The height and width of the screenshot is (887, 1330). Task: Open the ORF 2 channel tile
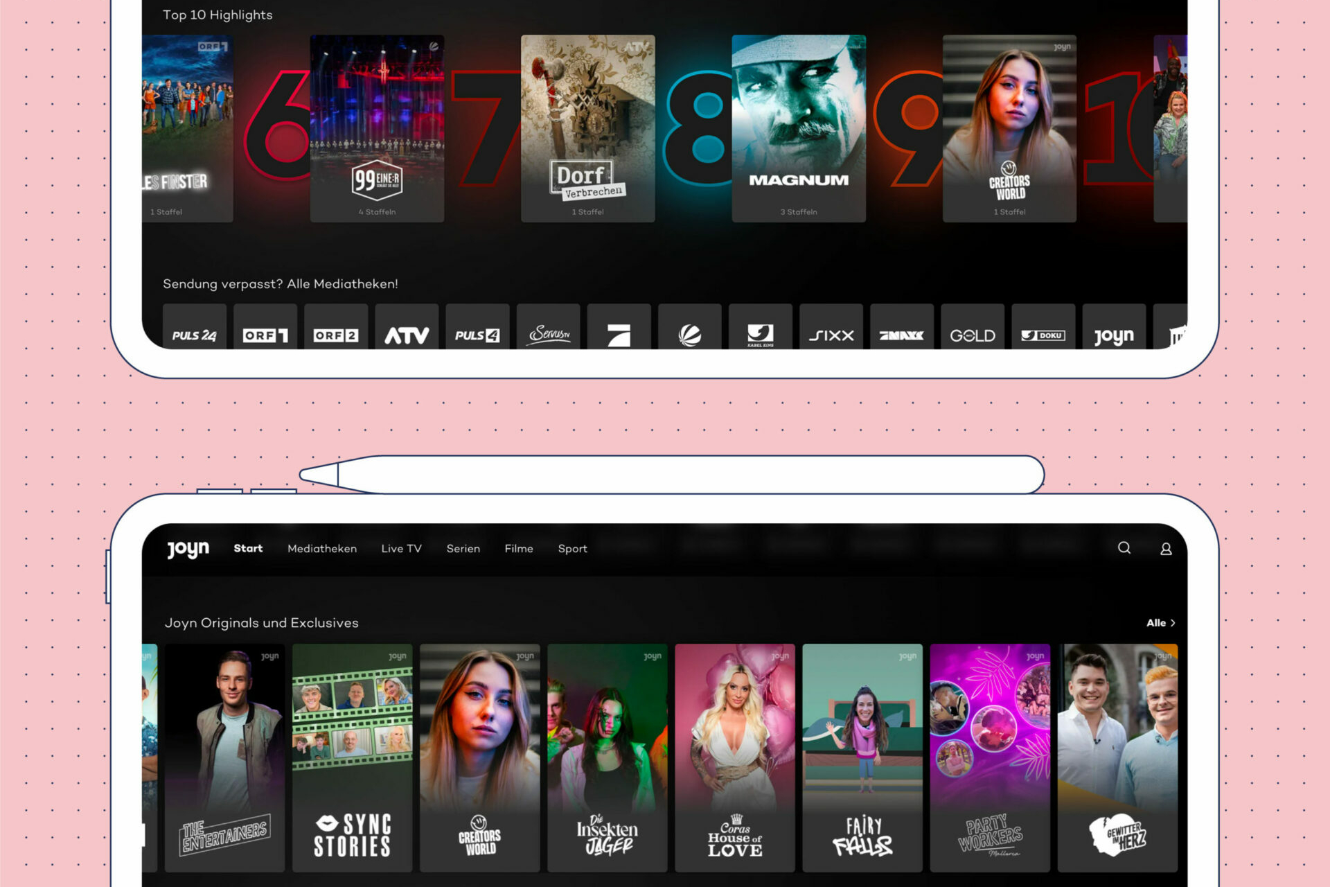(336, 326)
